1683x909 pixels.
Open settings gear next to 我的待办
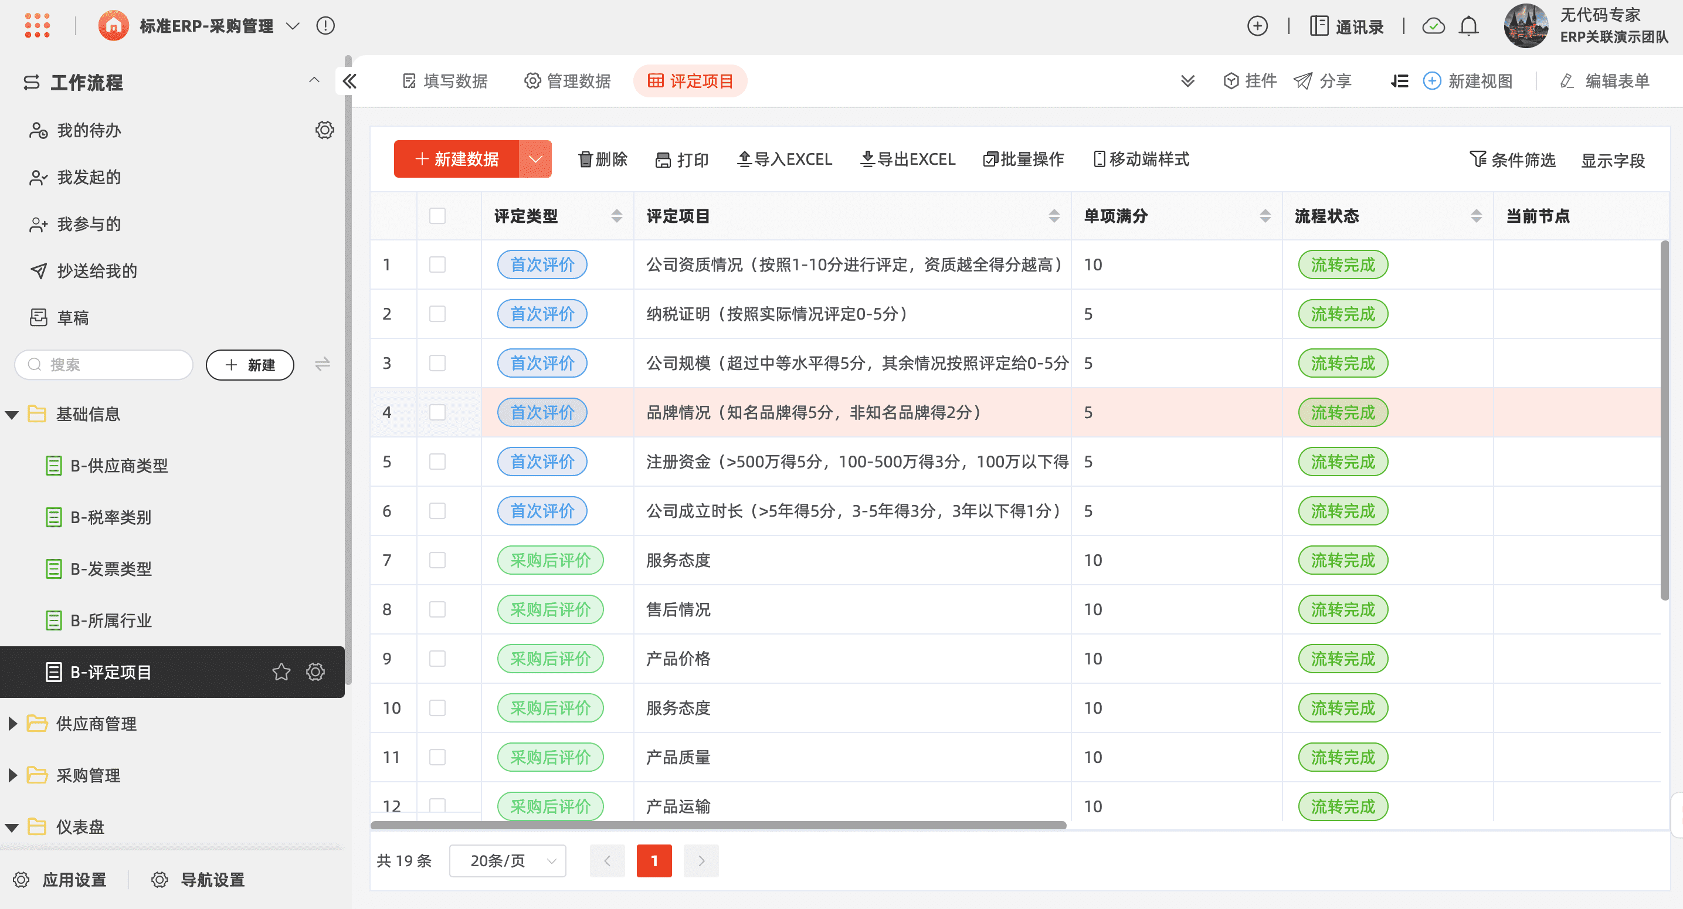click(325, 130)
